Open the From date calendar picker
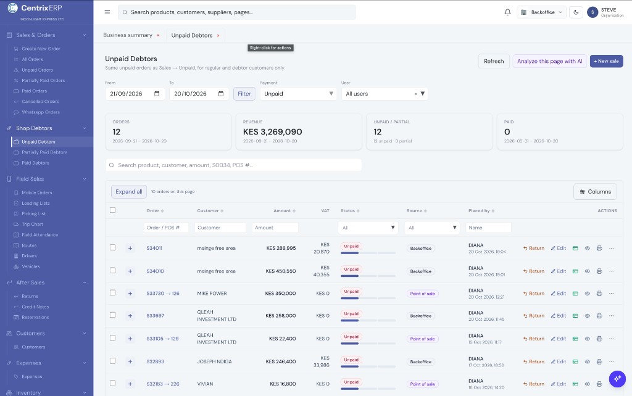 coord(157,94)
